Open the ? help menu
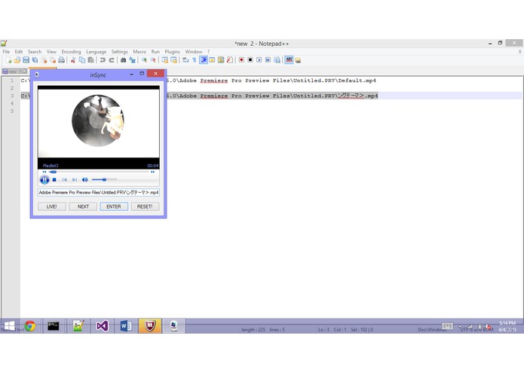Image resolution: width=524 pixels, height=372 pixels. pyautogui.click(x=208, y=52)
